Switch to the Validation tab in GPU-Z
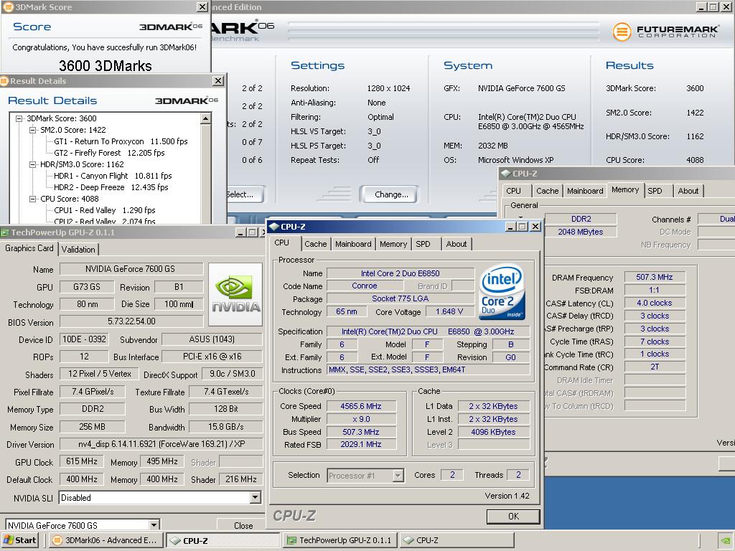Image resolution: width=735 pixels, height=551 pixels. (x=78, y=250)
